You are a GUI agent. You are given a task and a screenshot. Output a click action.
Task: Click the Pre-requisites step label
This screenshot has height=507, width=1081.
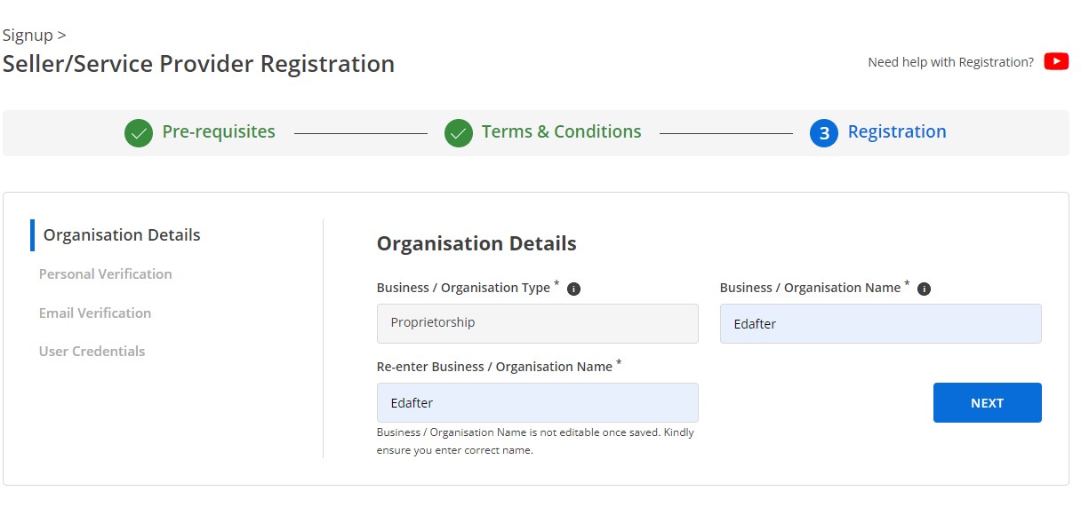[219, 132]
